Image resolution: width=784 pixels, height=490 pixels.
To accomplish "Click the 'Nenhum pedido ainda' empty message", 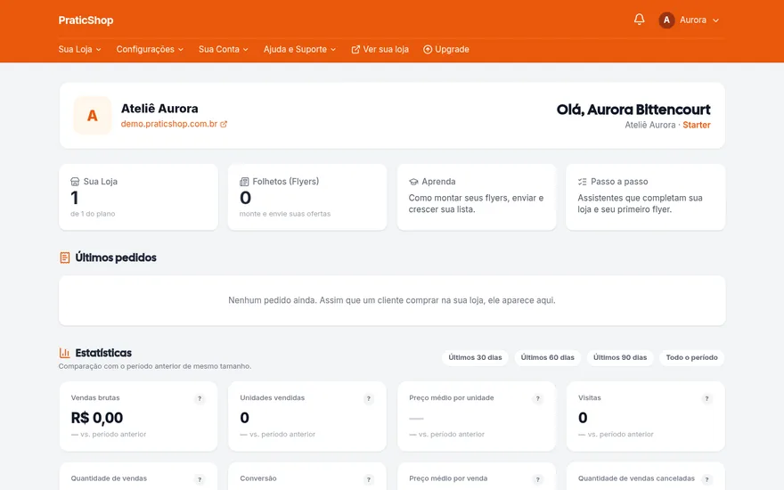I will pos(392,300).
